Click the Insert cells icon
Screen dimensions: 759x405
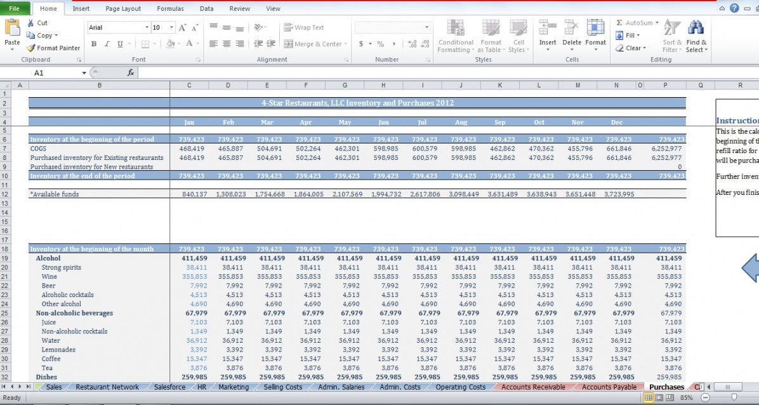point(547,28)
